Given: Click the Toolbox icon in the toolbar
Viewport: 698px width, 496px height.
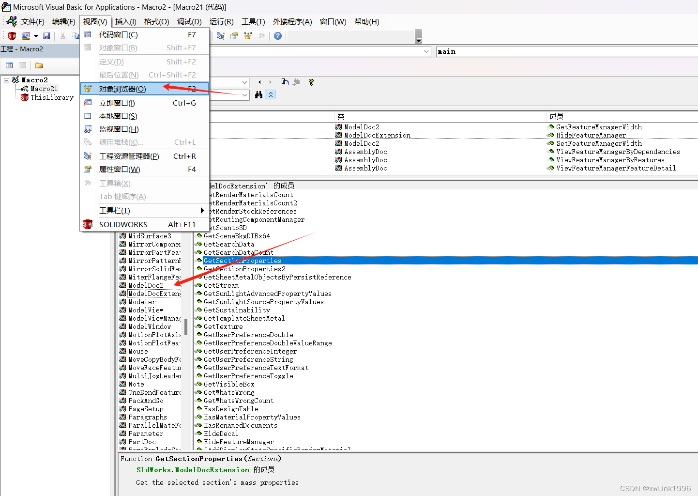Looking at the screenshot, I should (261, 36).
